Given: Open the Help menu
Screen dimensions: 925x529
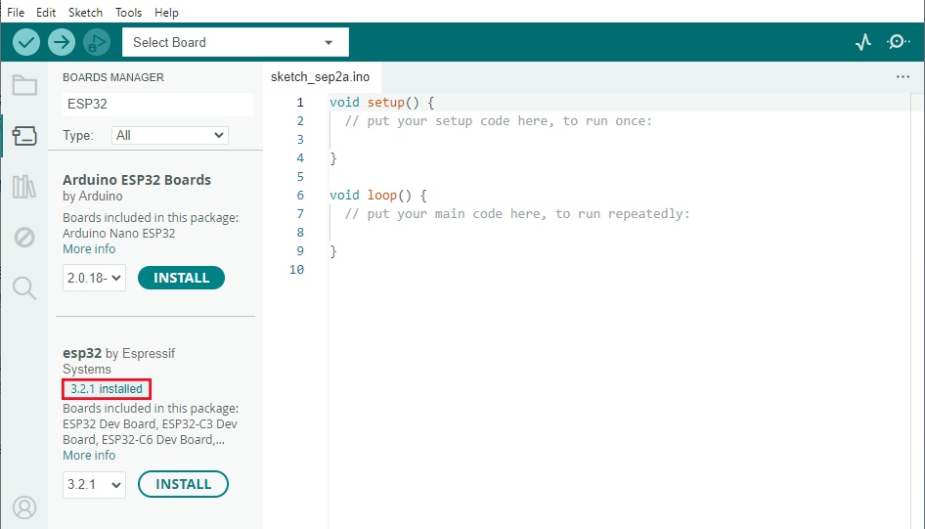Looking at the screenshot, I should (x=166, y=13).
